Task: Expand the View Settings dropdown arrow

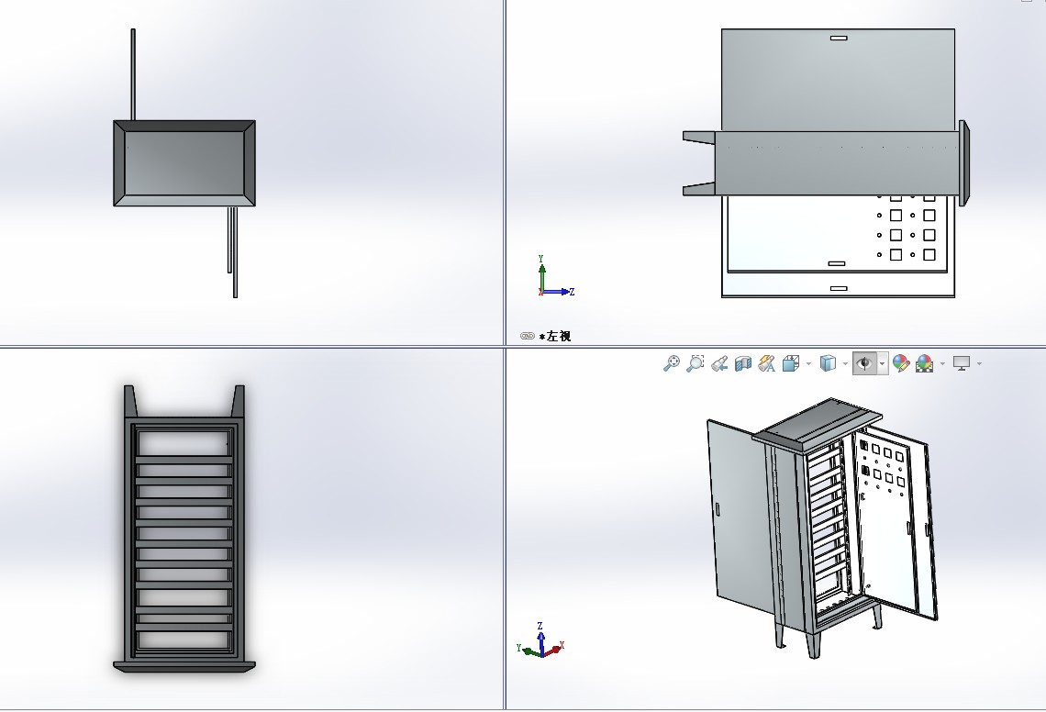Action: (979, 363)
